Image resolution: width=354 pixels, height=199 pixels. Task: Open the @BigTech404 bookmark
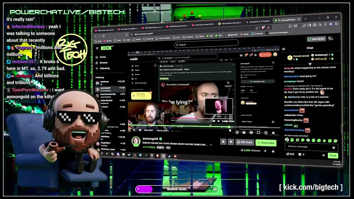pyautogui.click(x=231, y=35)
